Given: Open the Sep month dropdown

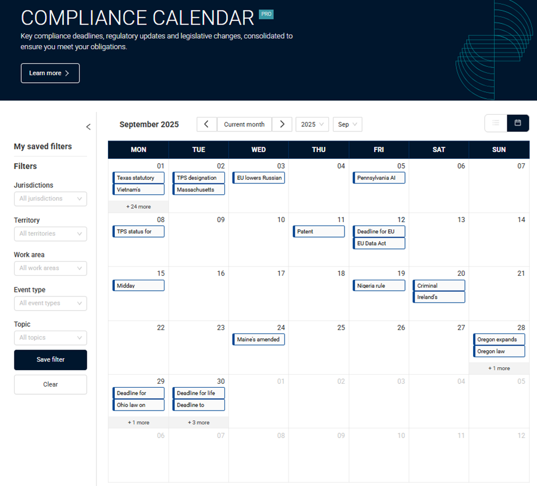Looking at the screenshot, I should (347, 124).
